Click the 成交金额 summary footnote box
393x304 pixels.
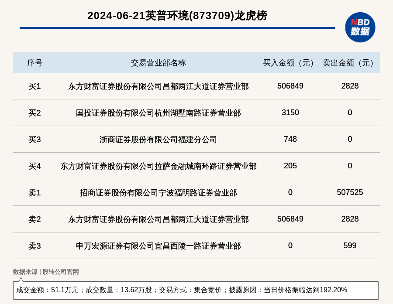(196, 290)
